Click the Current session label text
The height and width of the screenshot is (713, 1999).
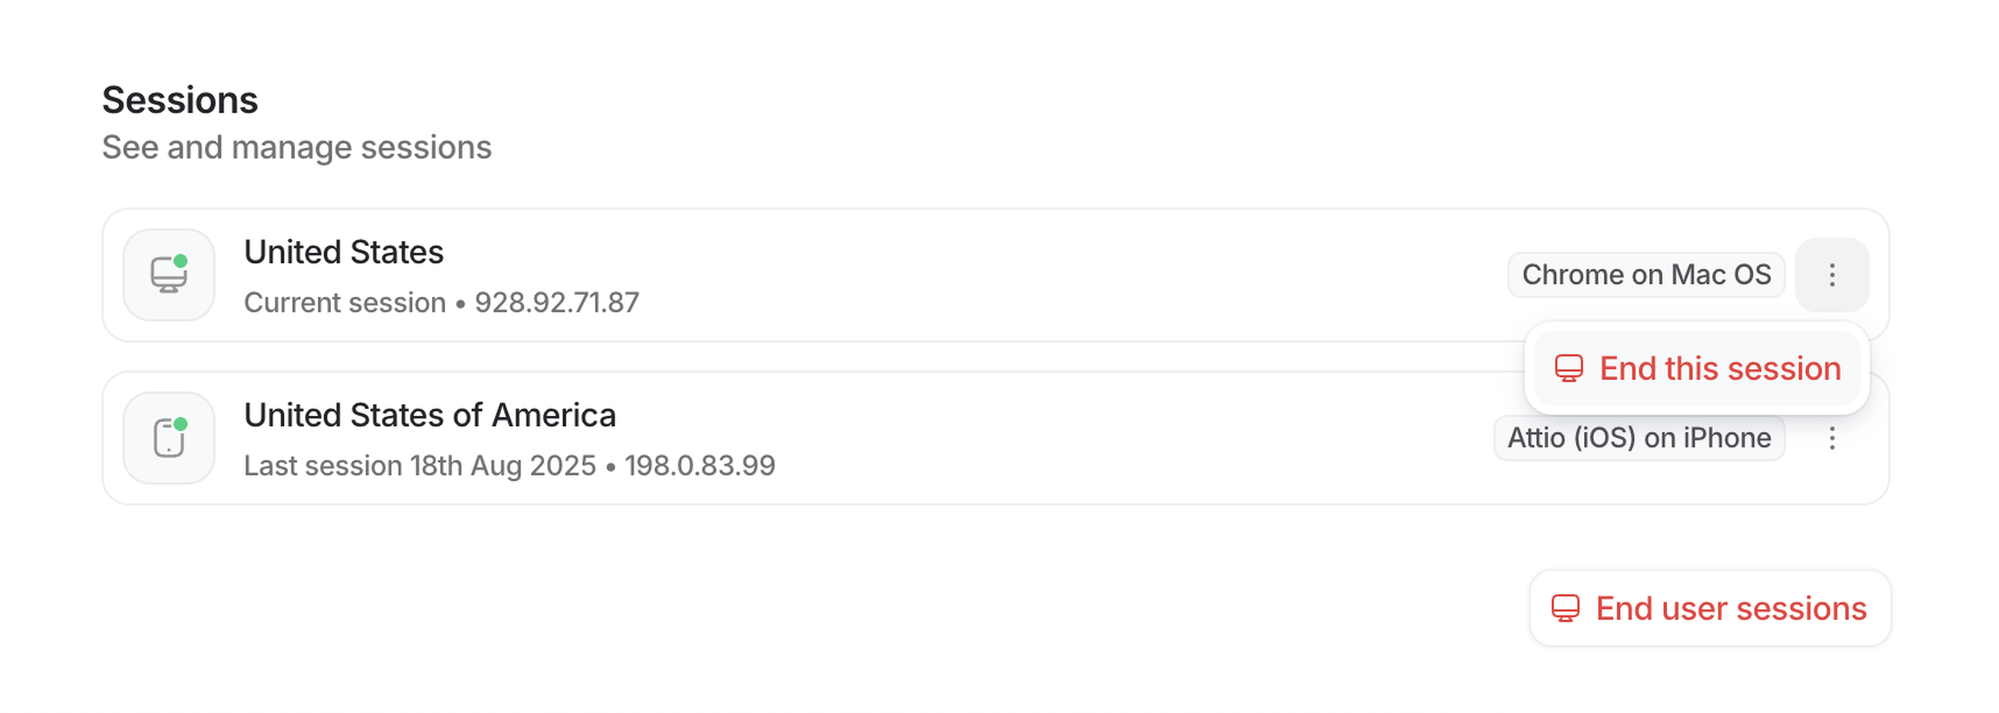click(x=345, y=302)
